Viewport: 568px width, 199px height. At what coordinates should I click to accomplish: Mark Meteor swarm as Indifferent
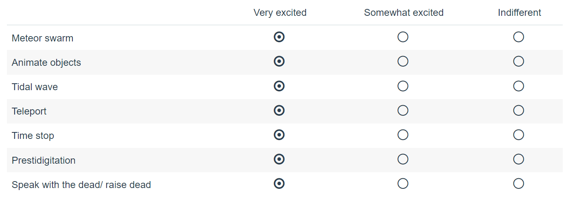pyautogui.click(x=518, y=37)
